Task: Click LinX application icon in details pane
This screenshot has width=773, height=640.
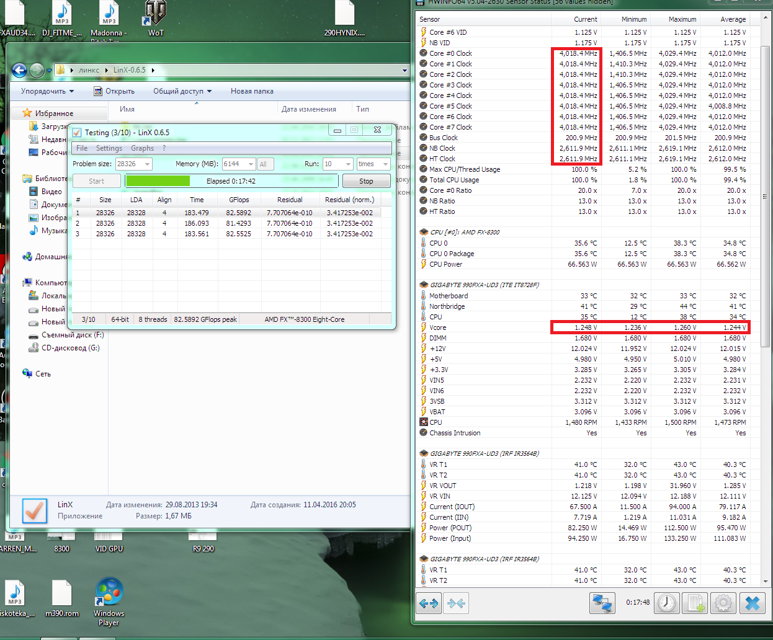Action: pos(34,510)
